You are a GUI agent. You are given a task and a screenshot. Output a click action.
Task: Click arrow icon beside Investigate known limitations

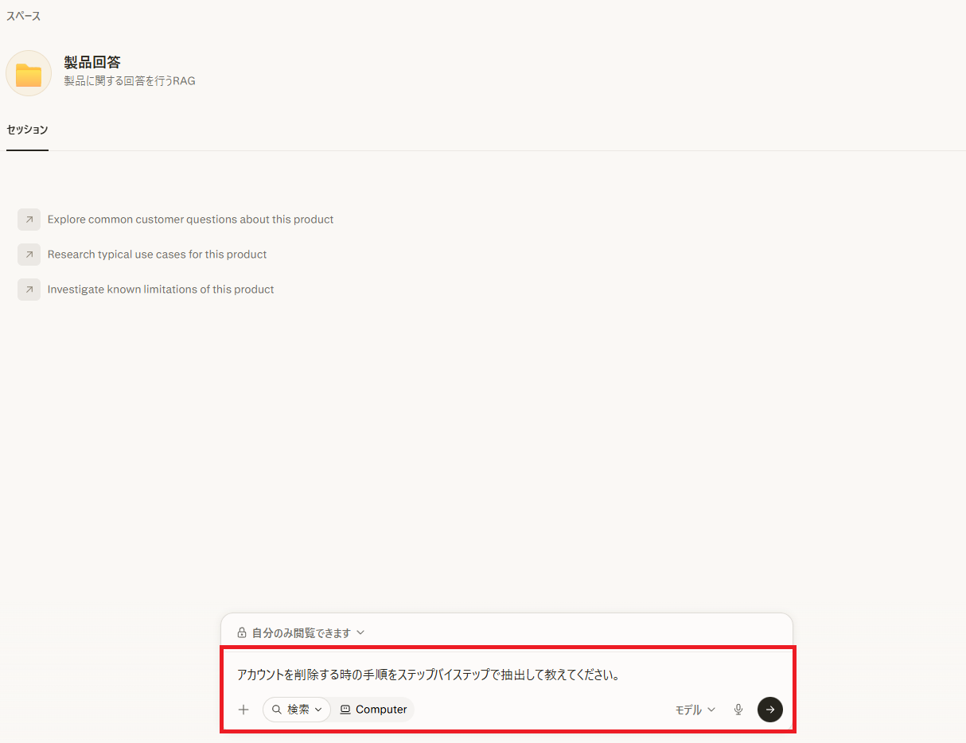[x=29, y=290]
